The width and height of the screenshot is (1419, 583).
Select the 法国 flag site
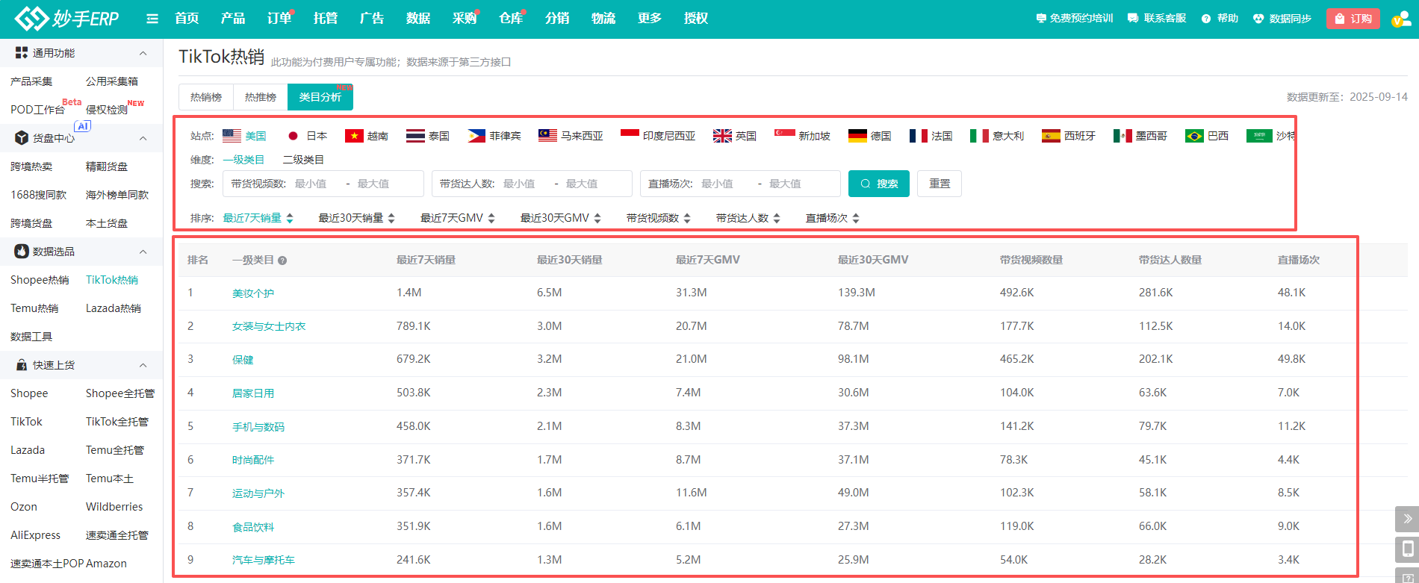click(x=931, y=136)
